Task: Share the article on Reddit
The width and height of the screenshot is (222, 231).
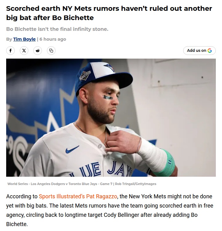Action: pos(38,51)
